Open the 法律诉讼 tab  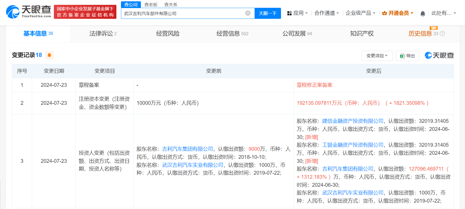click(x=103, y=34)
